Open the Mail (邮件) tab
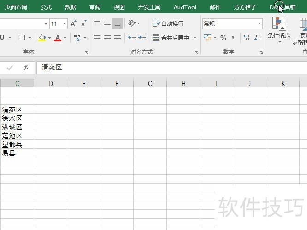The width and height of the screenshot is (307, 230). (x=215, y=7)
